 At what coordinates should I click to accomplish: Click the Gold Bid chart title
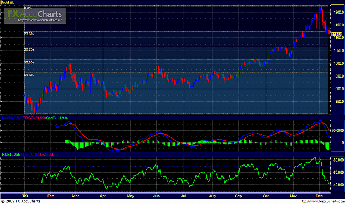[x=8, y=2]
